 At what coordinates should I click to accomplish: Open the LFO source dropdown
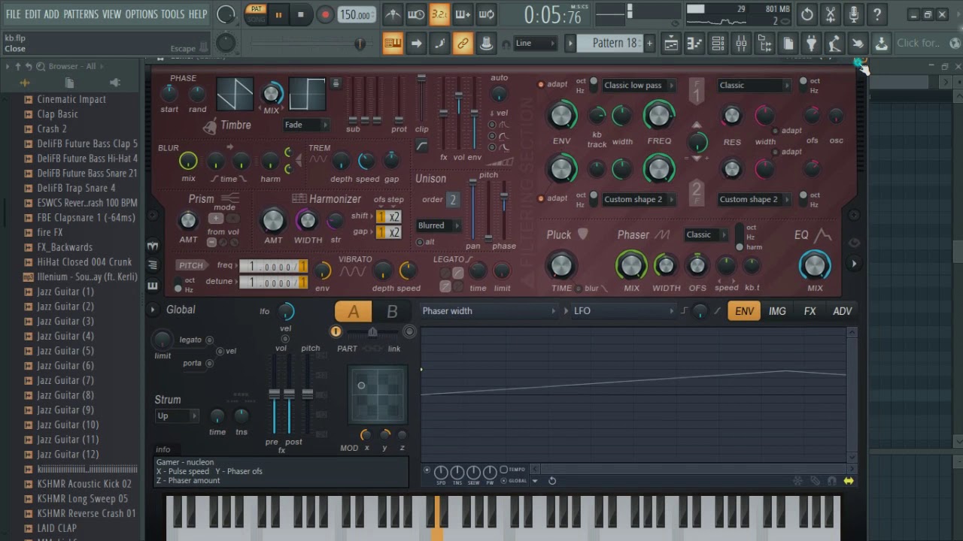pyautogui.click(x=623, y=311)
